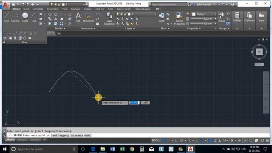Click the ViewCube TOP face

pos(259,52)
